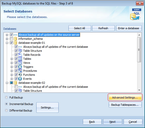Click the Events icon
The width and height of the screenshot is (145, 128).
pos(20,79)
